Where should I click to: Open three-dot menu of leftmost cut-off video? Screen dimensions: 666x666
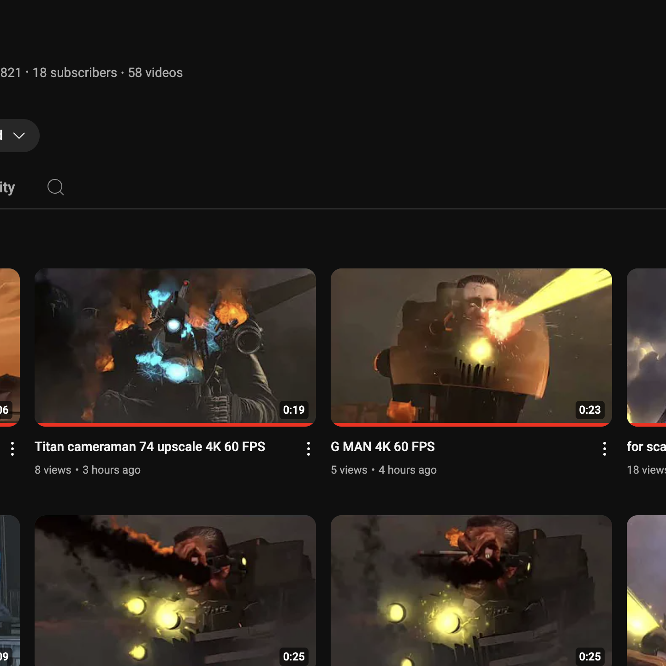coord(12,448)
